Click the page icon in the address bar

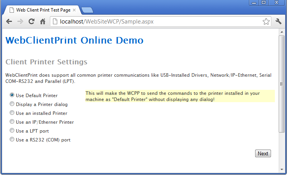pyautogui.click(x=55, y=22)
